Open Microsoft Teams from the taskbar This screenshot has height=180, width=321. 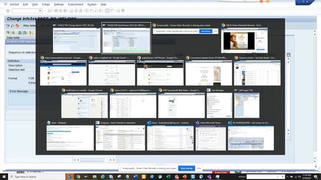click(209, 176)
